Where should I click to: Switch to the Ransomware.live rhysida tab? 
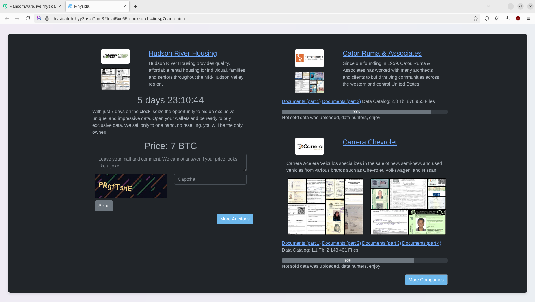[x=32, y=6]
